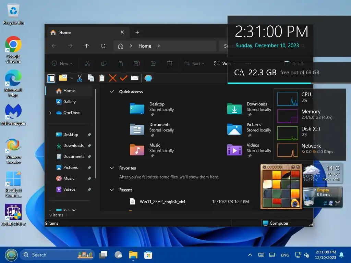Viewport: 351px width, 263px height.
Task: Collapse the Recent section
Action: coord(112,190)
